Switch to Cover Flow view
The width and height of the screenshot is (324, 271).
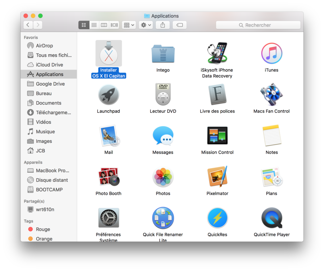(114, 25)
